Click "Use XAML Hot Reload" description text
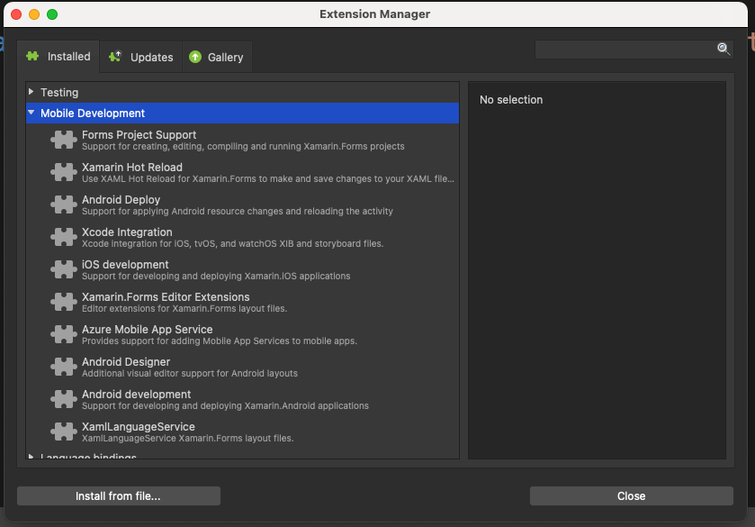 [268, 178]
